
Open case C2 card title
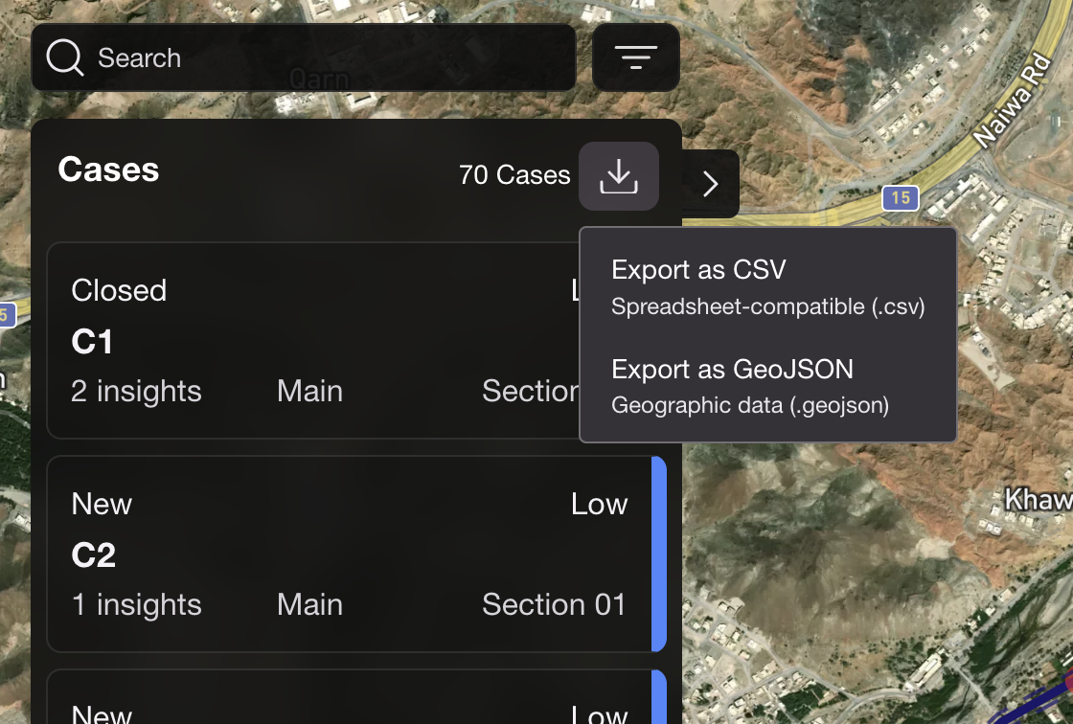tap(94, 555)
